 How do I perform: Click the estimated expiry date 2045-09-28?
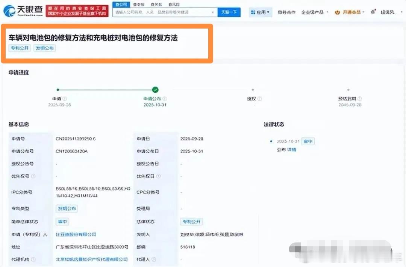350,105
